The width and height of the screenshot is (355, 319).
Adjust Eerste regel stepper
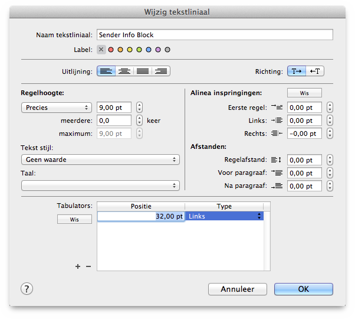(x=330, y=108)
